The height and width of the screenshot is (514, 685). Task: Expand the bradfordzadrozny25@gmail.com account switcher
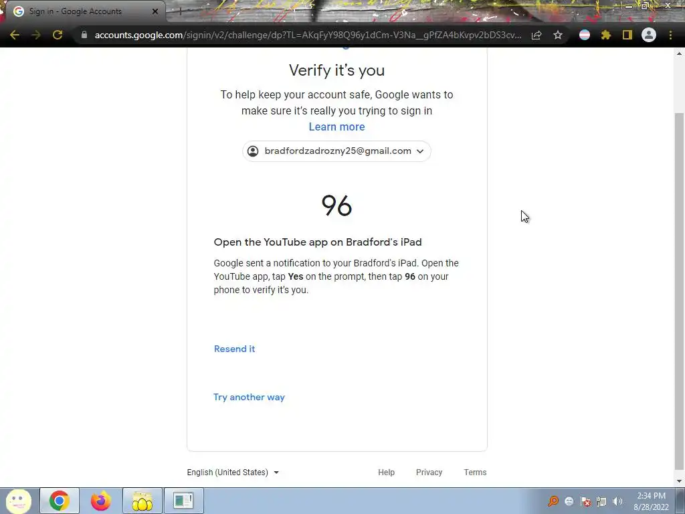pyautogui.click(x=337, y=151)
